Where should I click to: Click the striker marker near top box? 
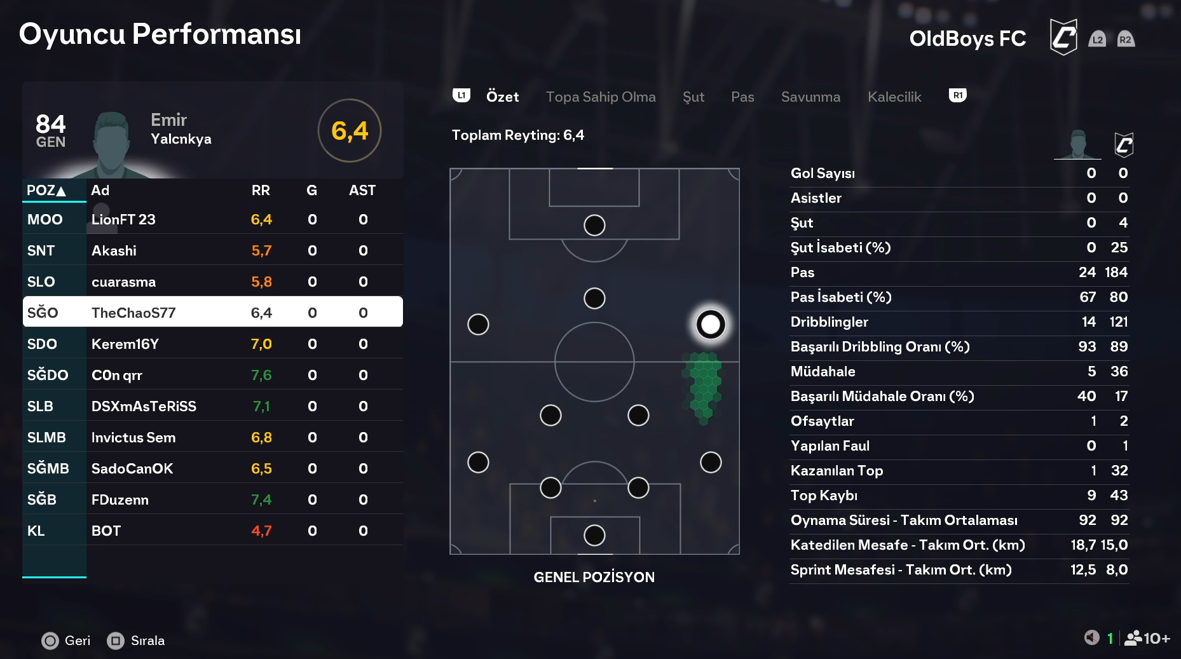pos(594,225)
